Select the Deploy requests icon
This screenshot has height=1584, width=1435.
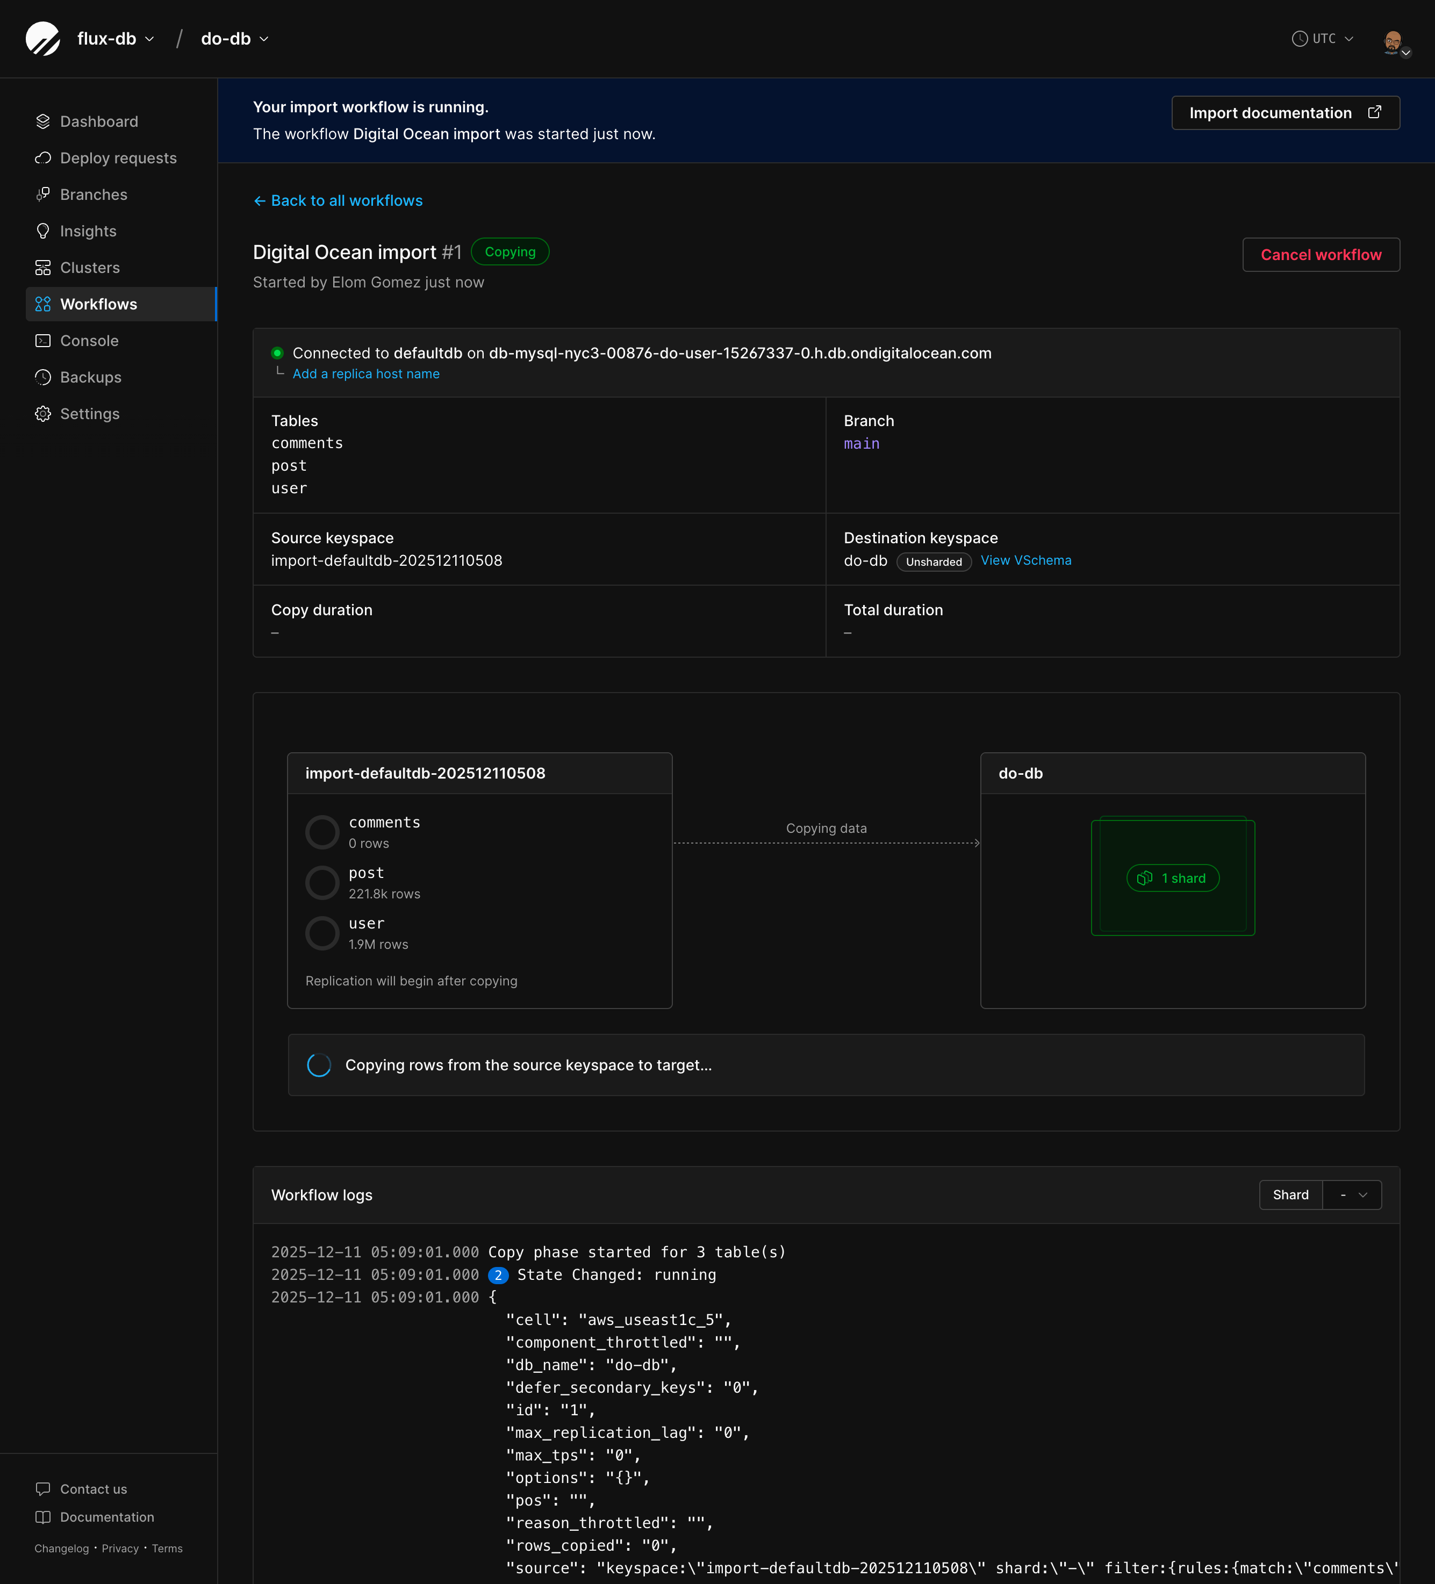(x=44, y=158)
